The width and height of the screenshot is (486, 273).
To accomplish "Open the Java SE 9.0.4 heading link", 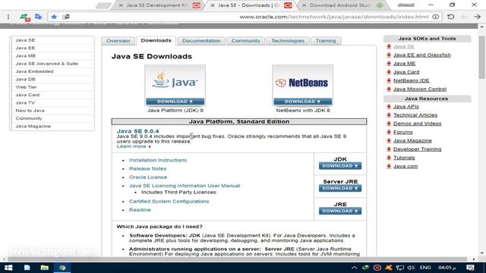I will pos(138,131).
